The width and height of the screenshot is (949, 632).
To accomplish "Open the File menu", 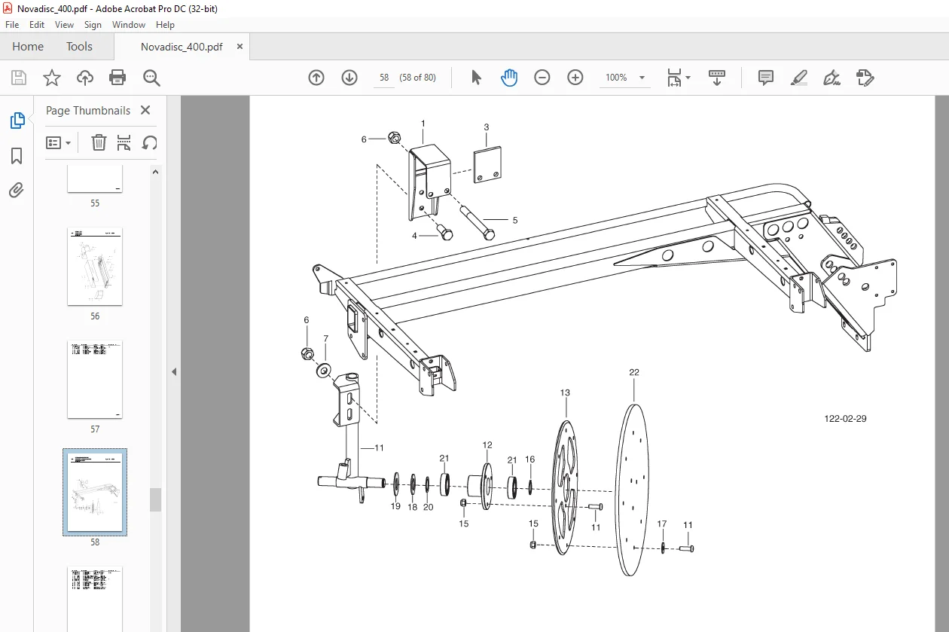I will [12, 25].
